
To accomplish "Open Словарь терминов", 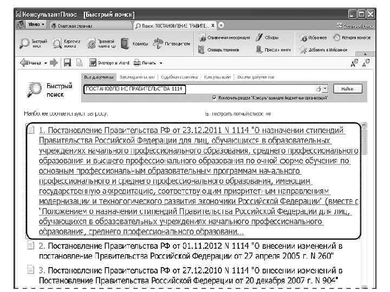I will tap(219, 50).
